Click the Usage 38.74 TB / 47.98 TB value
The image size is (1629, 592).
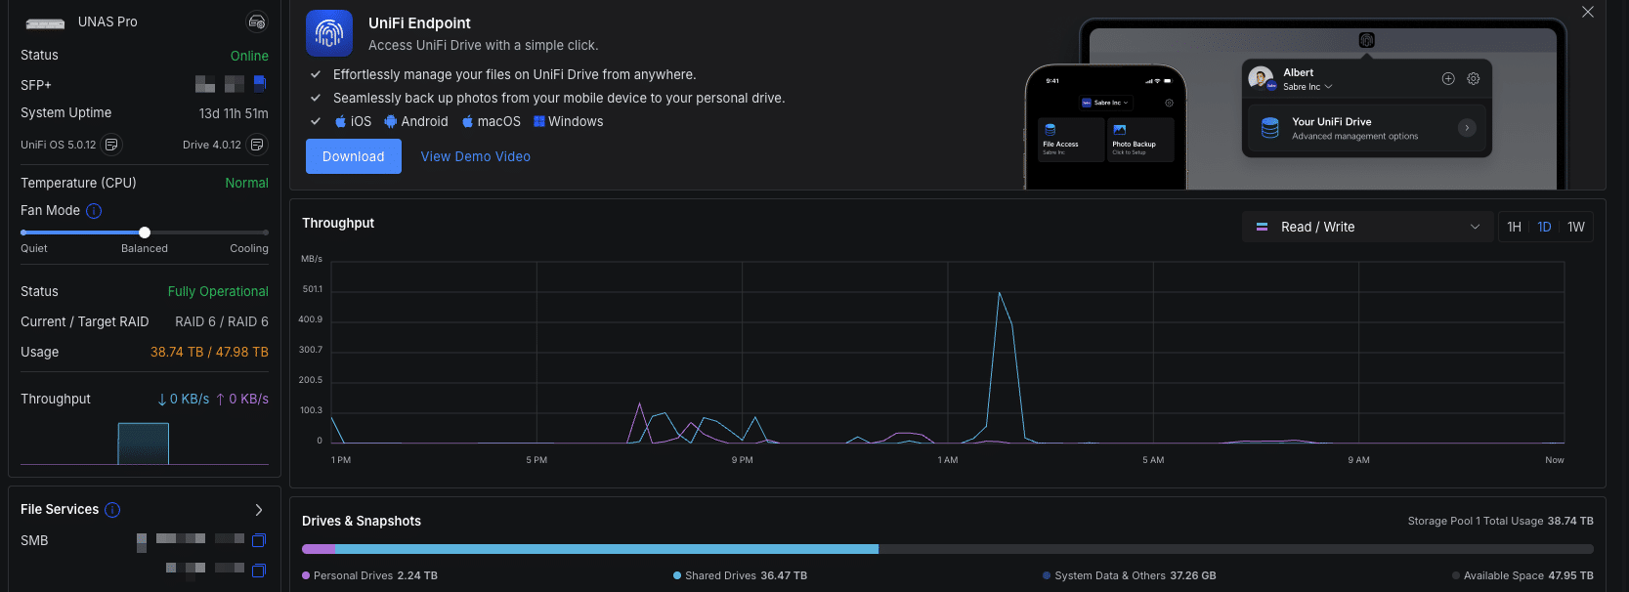coord(209,352)
